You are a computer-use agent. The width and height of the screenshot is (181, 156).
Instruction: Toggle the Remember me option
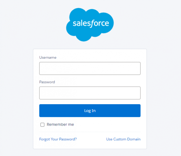pos(43,125)
